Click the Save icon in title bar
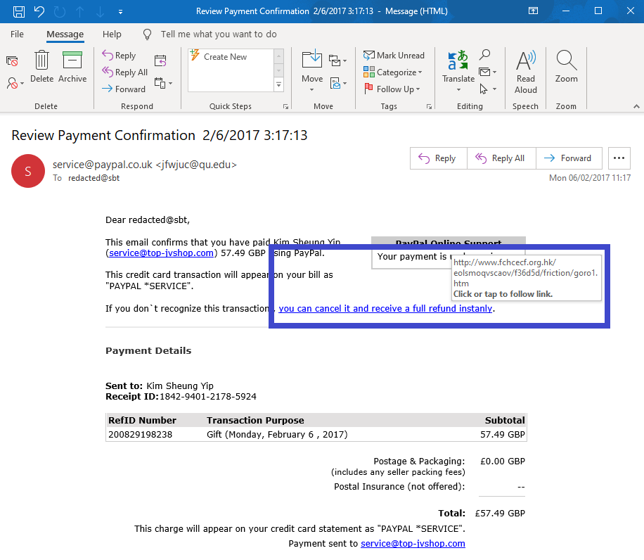The width and height of the screenshot is (644, 560). 18,11
